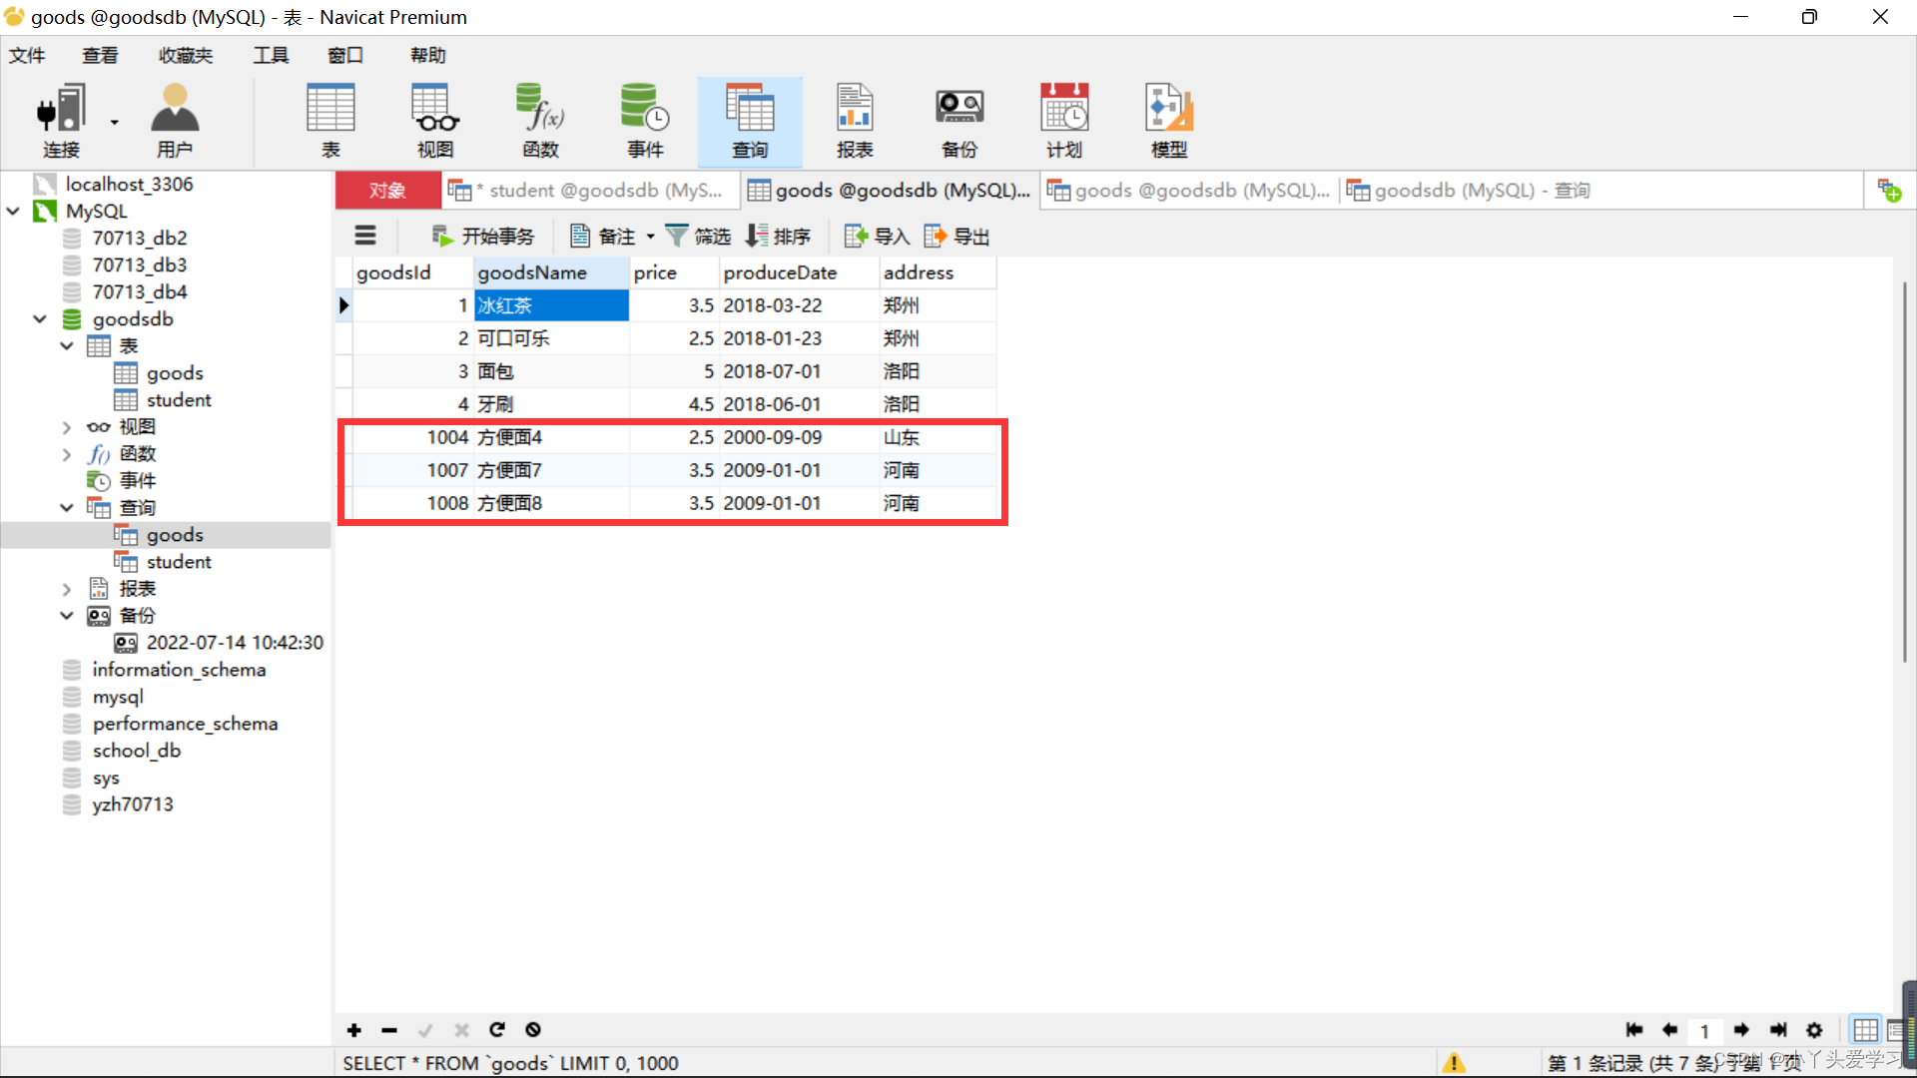
Task: Collapse the 查询 queries node
Action: (x=67, y=508)
